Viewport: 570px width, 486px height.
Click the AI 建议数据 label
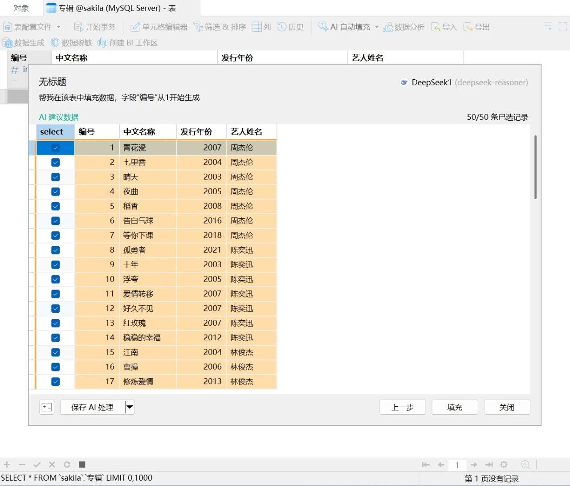click(x=59, y=117)
